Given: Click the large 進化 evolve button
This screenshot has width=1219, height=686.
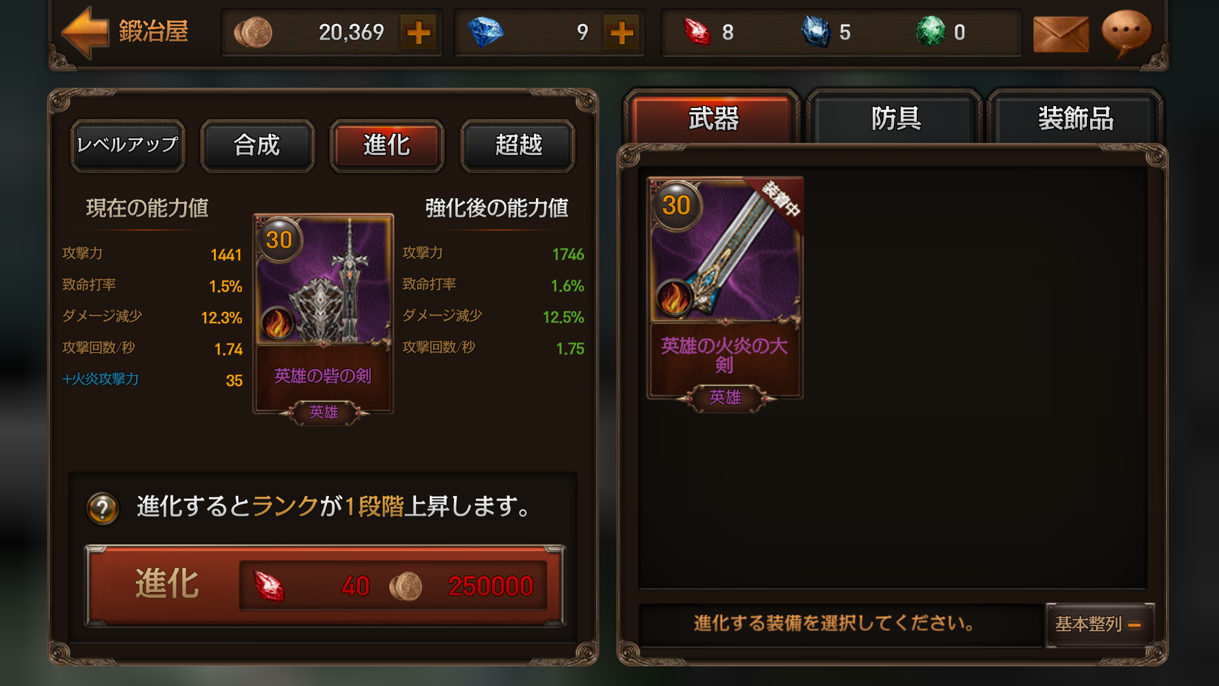Looking at the screenshot, I should (325, 585).
